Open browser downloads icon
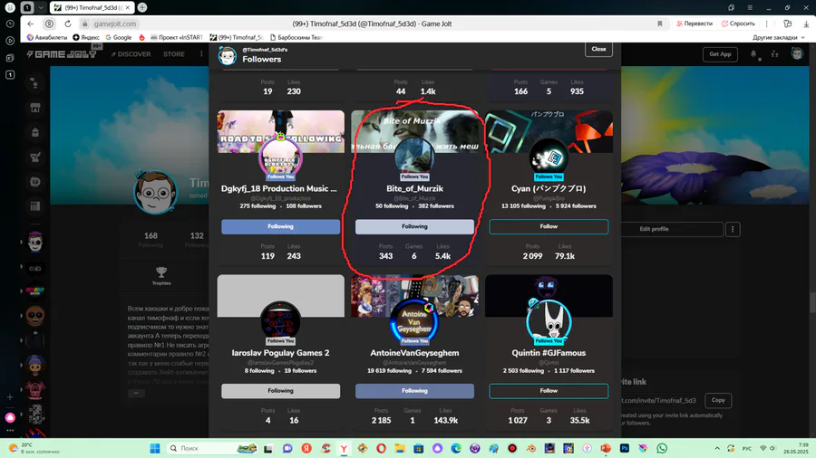This screenshot has height=458, width=816. coord(806,24)
